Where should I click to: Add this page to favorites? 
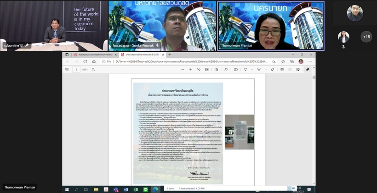(274, 61)
